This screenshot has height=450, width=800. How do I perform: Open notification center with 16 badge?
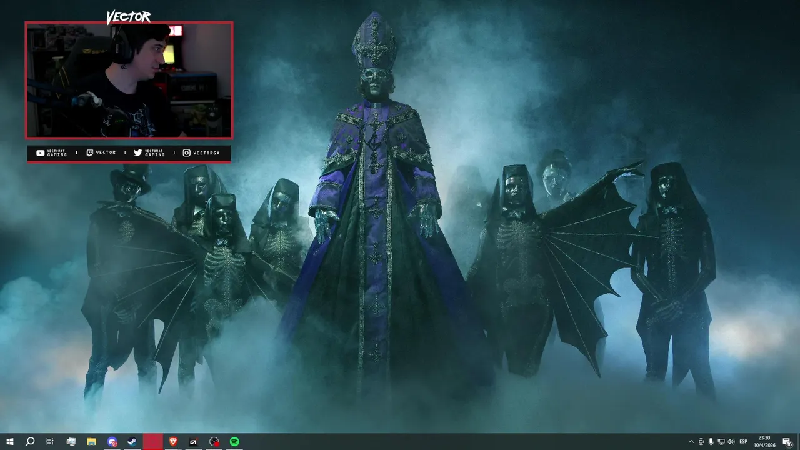787,442
